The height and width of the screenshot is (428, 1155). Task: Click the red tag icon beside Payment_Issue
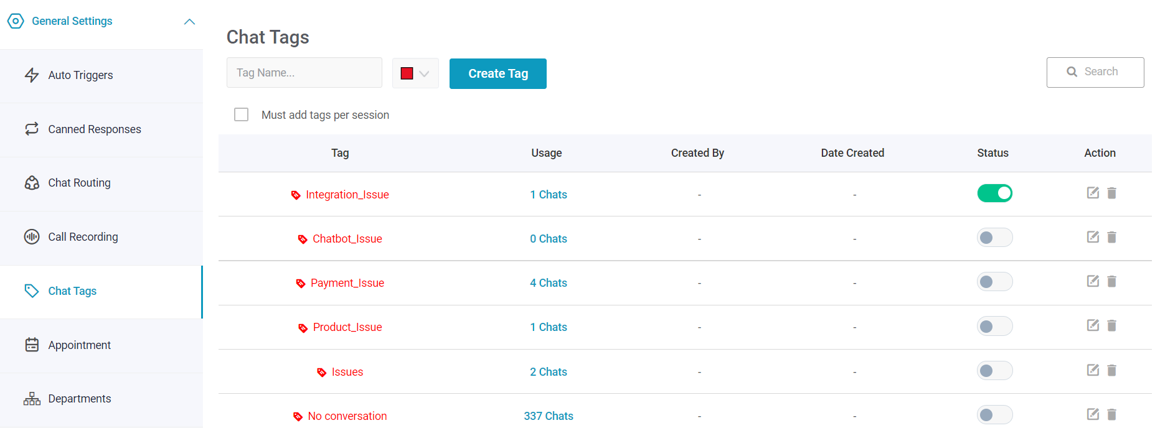pyautogui.click(x=301, y=284)
